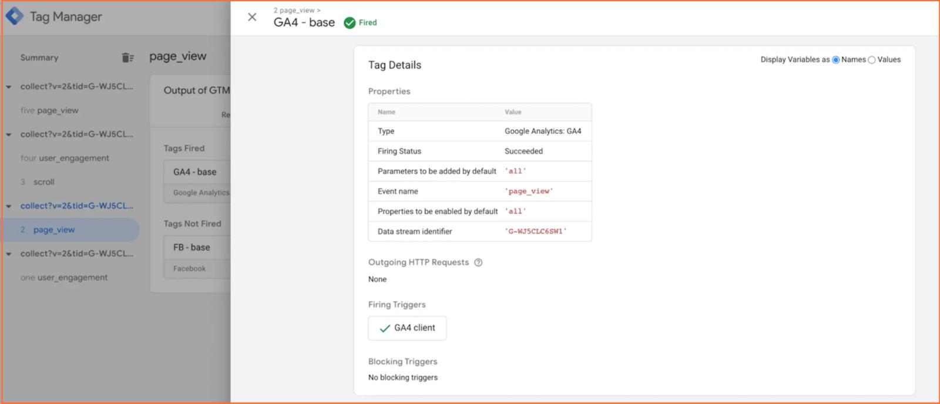Click the GA4 - base panel title
The image size is (940, 404).
click(304, 22)
